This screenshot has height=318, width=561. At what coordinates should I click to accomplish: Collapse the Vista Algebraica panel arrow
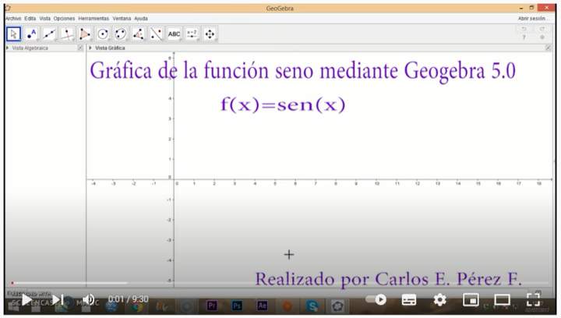[x=8, y=48]
